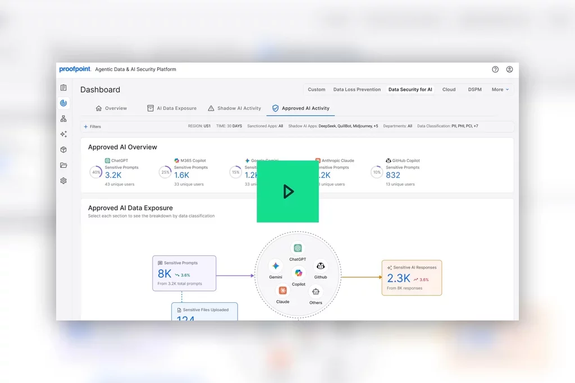
Task: Select the dashboard gauge sidebar icon
Action: [x=63, y=103]
